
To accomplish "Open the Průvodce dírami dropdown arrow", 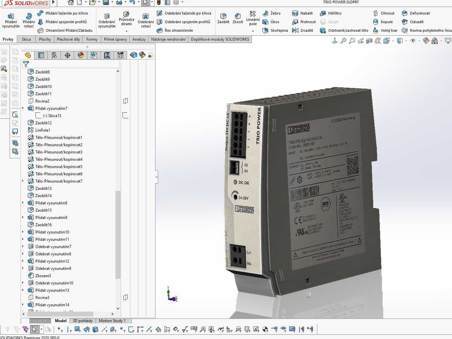I will pos(126,31).
